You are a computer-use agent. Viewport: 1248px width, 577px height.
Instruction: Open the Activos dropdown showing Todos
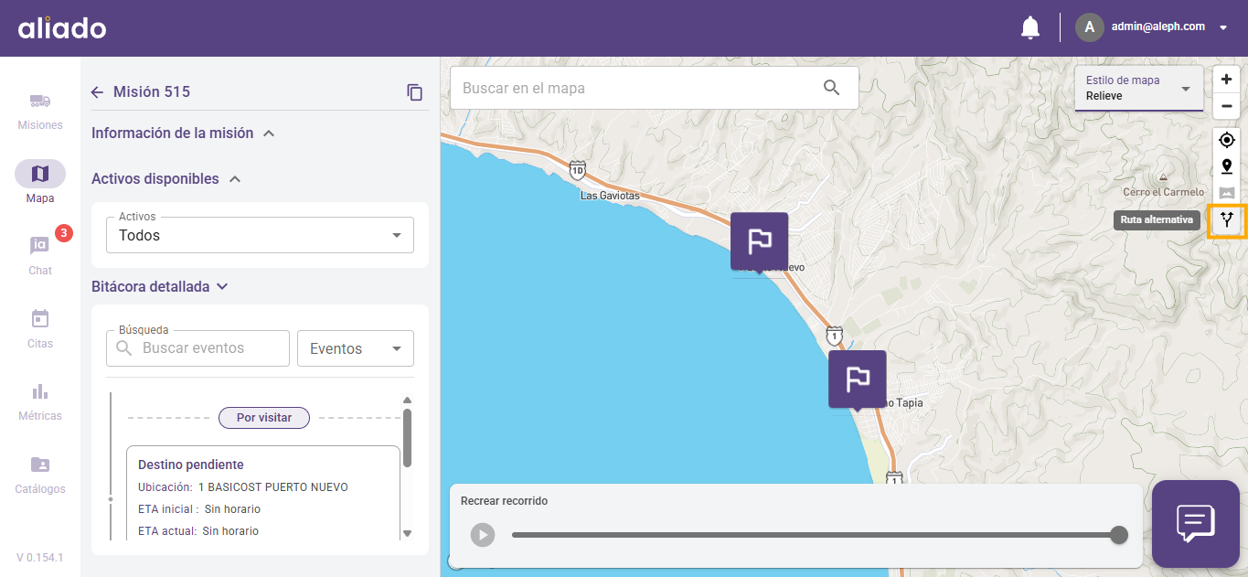coord(266,235)
